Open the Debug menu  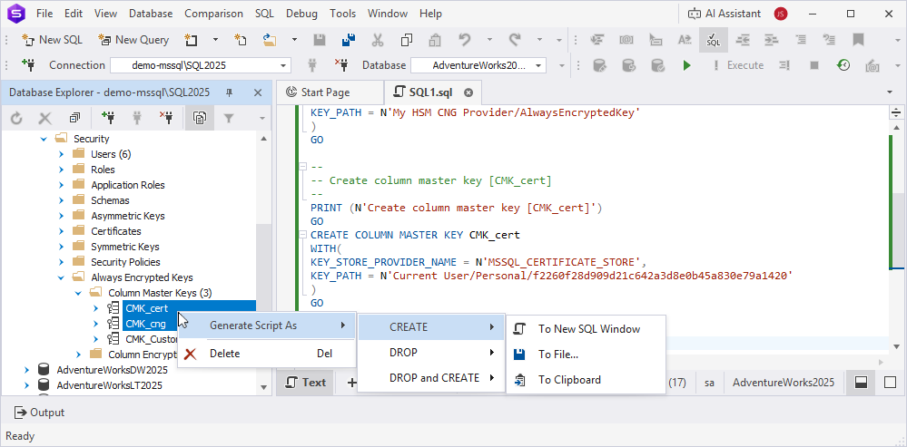301,14
